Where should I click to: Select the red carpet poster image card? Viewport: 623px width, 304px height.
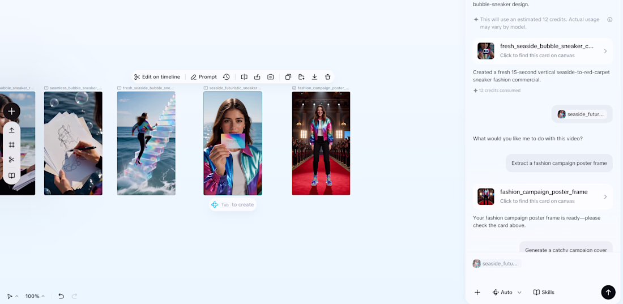pos(321,143)
